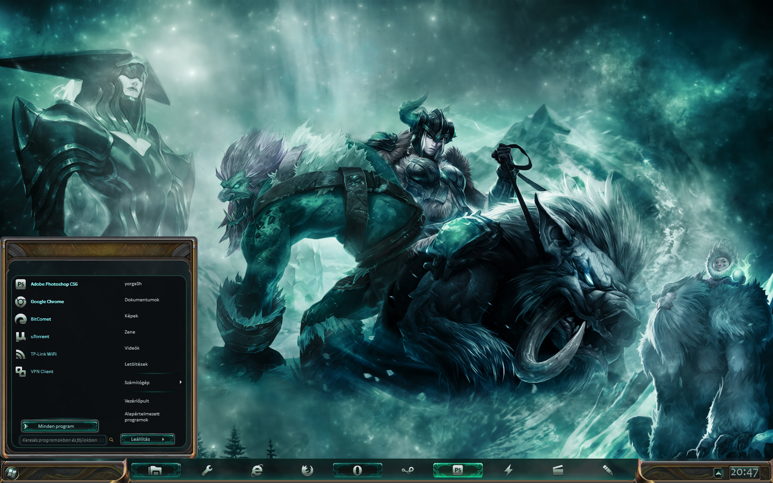This screenshot has height=483, width=773.
Task: Open the yorgaSh user folder
Action: point(133,284)
